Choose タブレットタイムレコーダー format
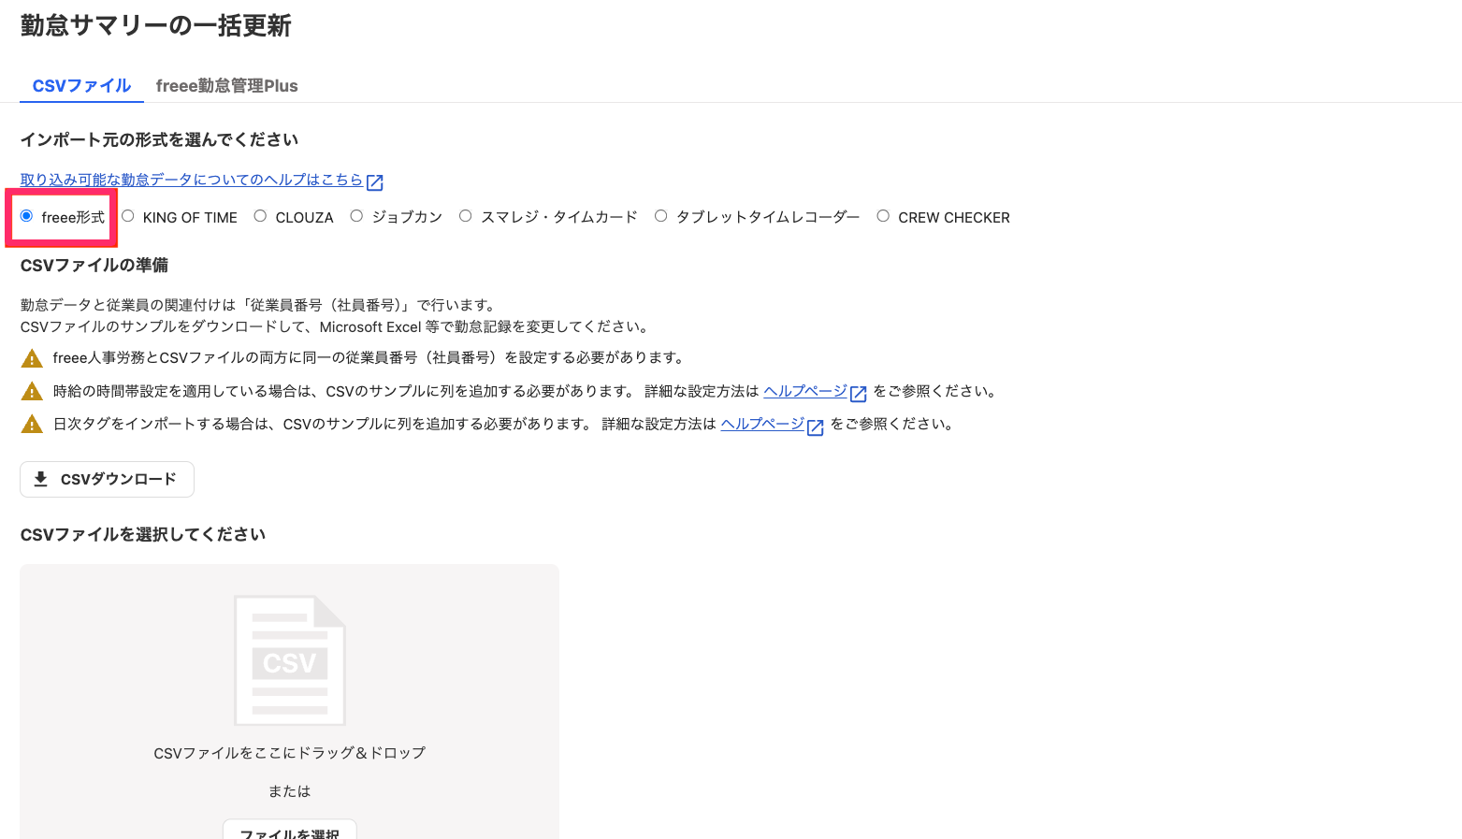Viewport: 1462px width, 839px height. click(x=660, y=216)
